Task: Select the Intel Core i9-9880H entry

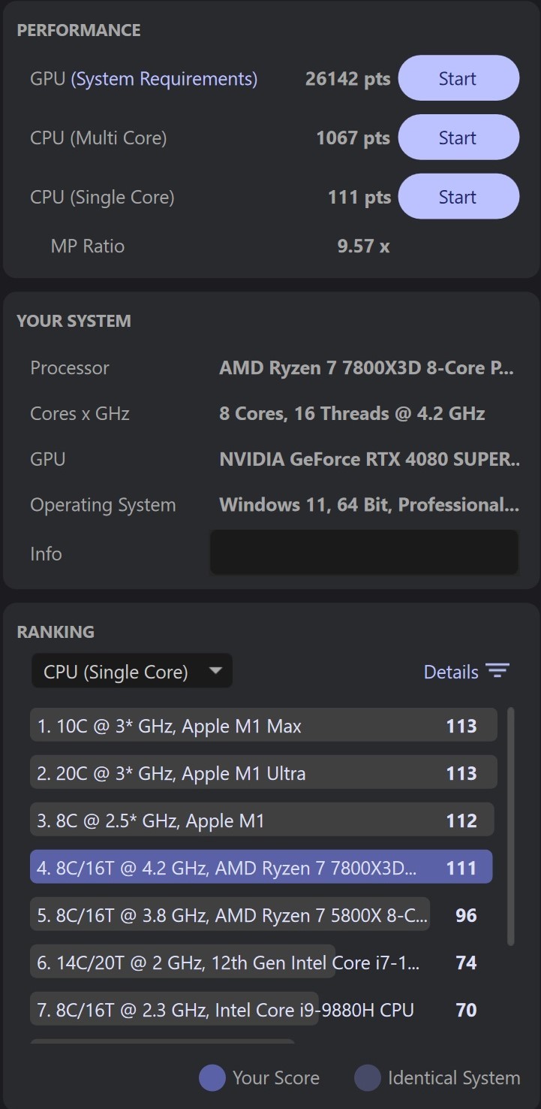Action: click(174, 1010)
